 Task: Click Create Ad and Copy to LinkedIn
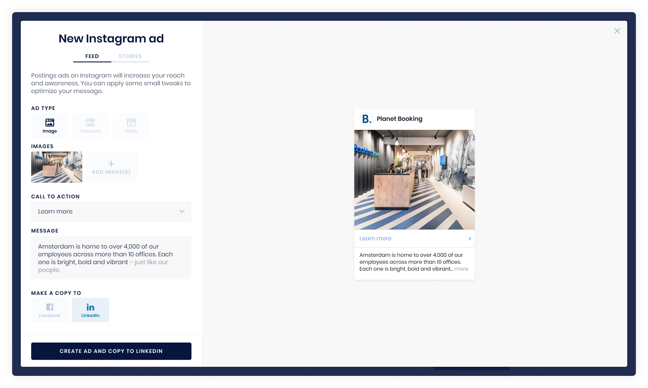111,351
